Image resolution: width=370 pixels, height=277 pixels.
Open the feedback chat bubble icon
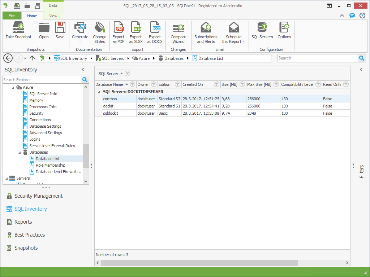[x=352, y=16]
